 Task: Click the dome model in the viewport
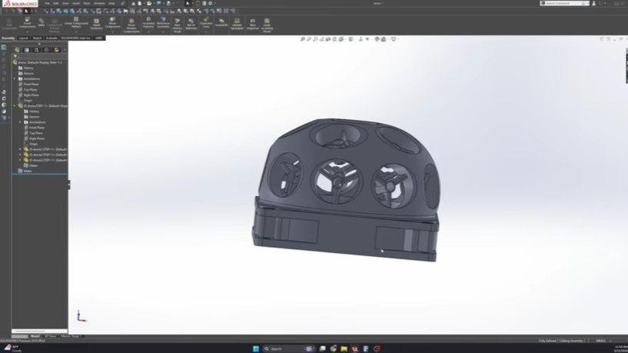(x=346, y=188)
